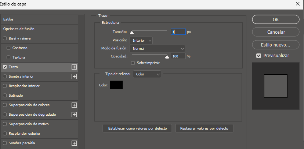
Task: Enable the Resplandor interior checkbox
Action: coord(5,86)
